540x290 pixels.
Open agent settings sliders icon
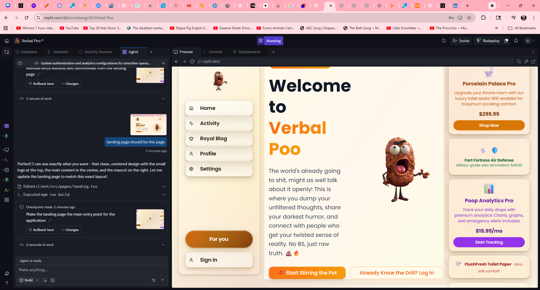click(154, 280)
